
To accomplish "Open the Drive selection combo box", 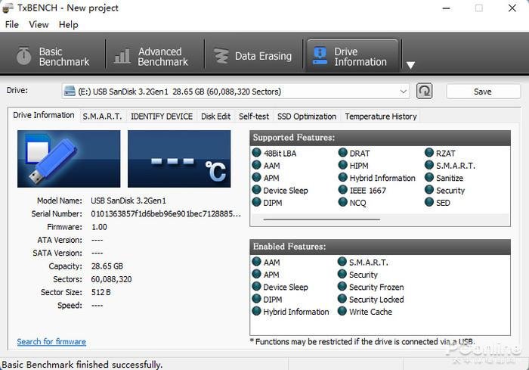I will click(x=236, y=92).
